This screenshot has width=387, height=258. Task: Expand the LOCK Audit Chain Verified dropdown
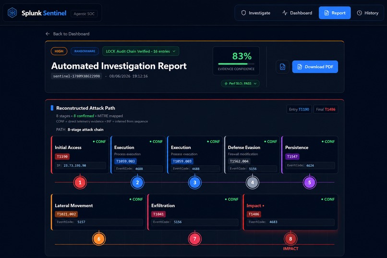point(140,51)
